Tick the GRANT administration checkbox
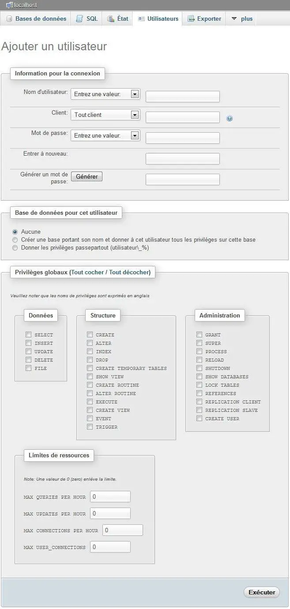The image size is (290, 609). coord(199,335)
